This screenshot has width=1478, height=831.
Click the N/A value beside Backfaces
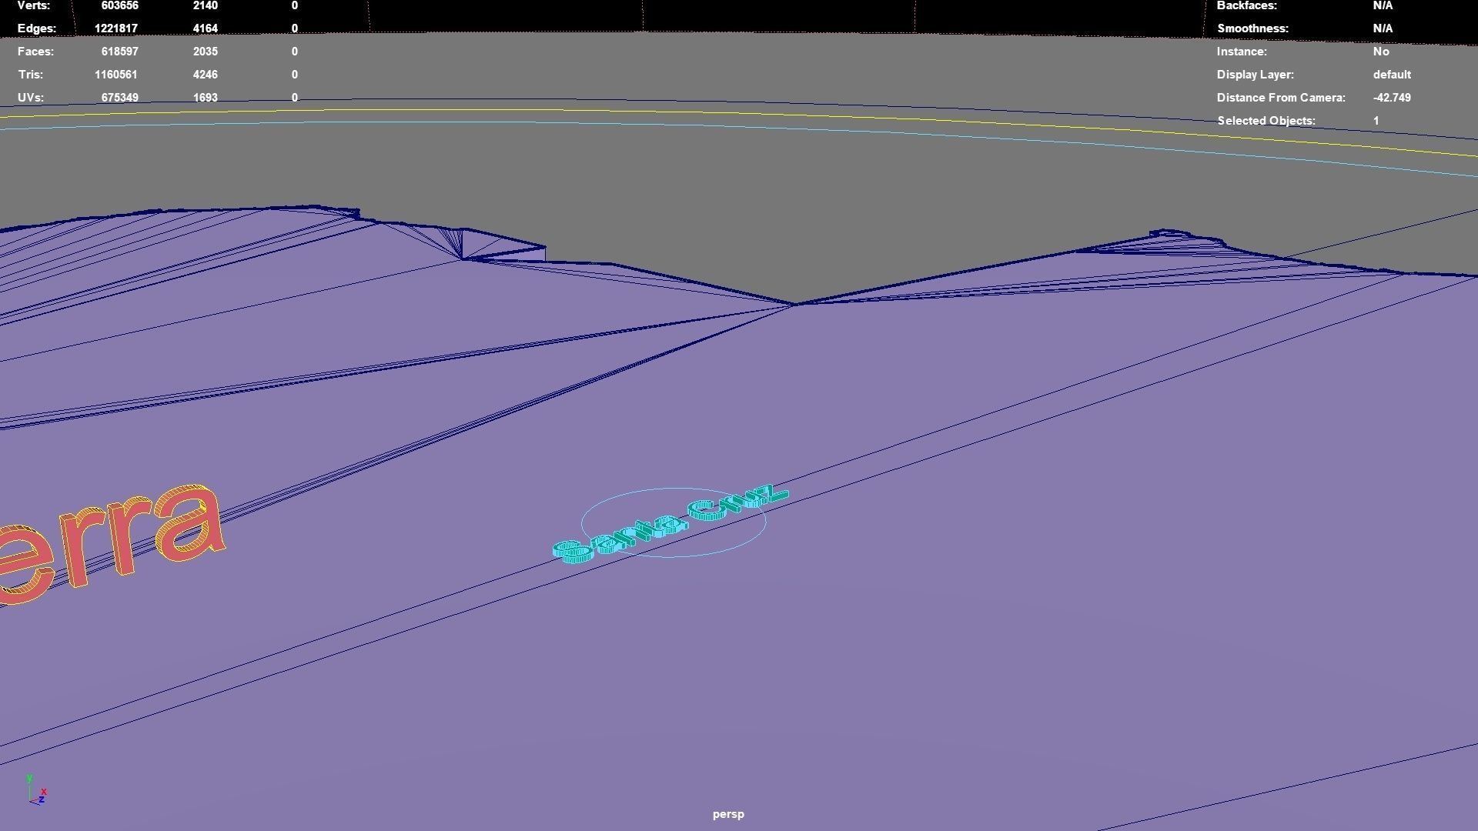pyautogui.click(x=1383, y=5)
